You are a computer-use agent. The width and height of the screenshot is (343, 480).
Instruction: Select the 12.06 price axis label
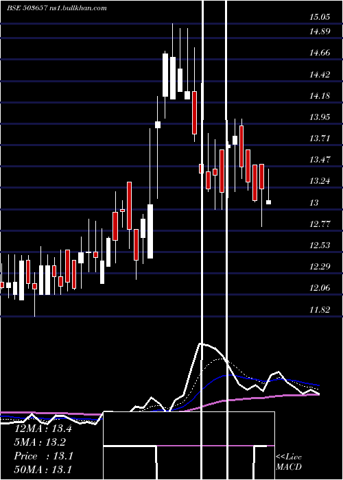[x=320, y=288]
